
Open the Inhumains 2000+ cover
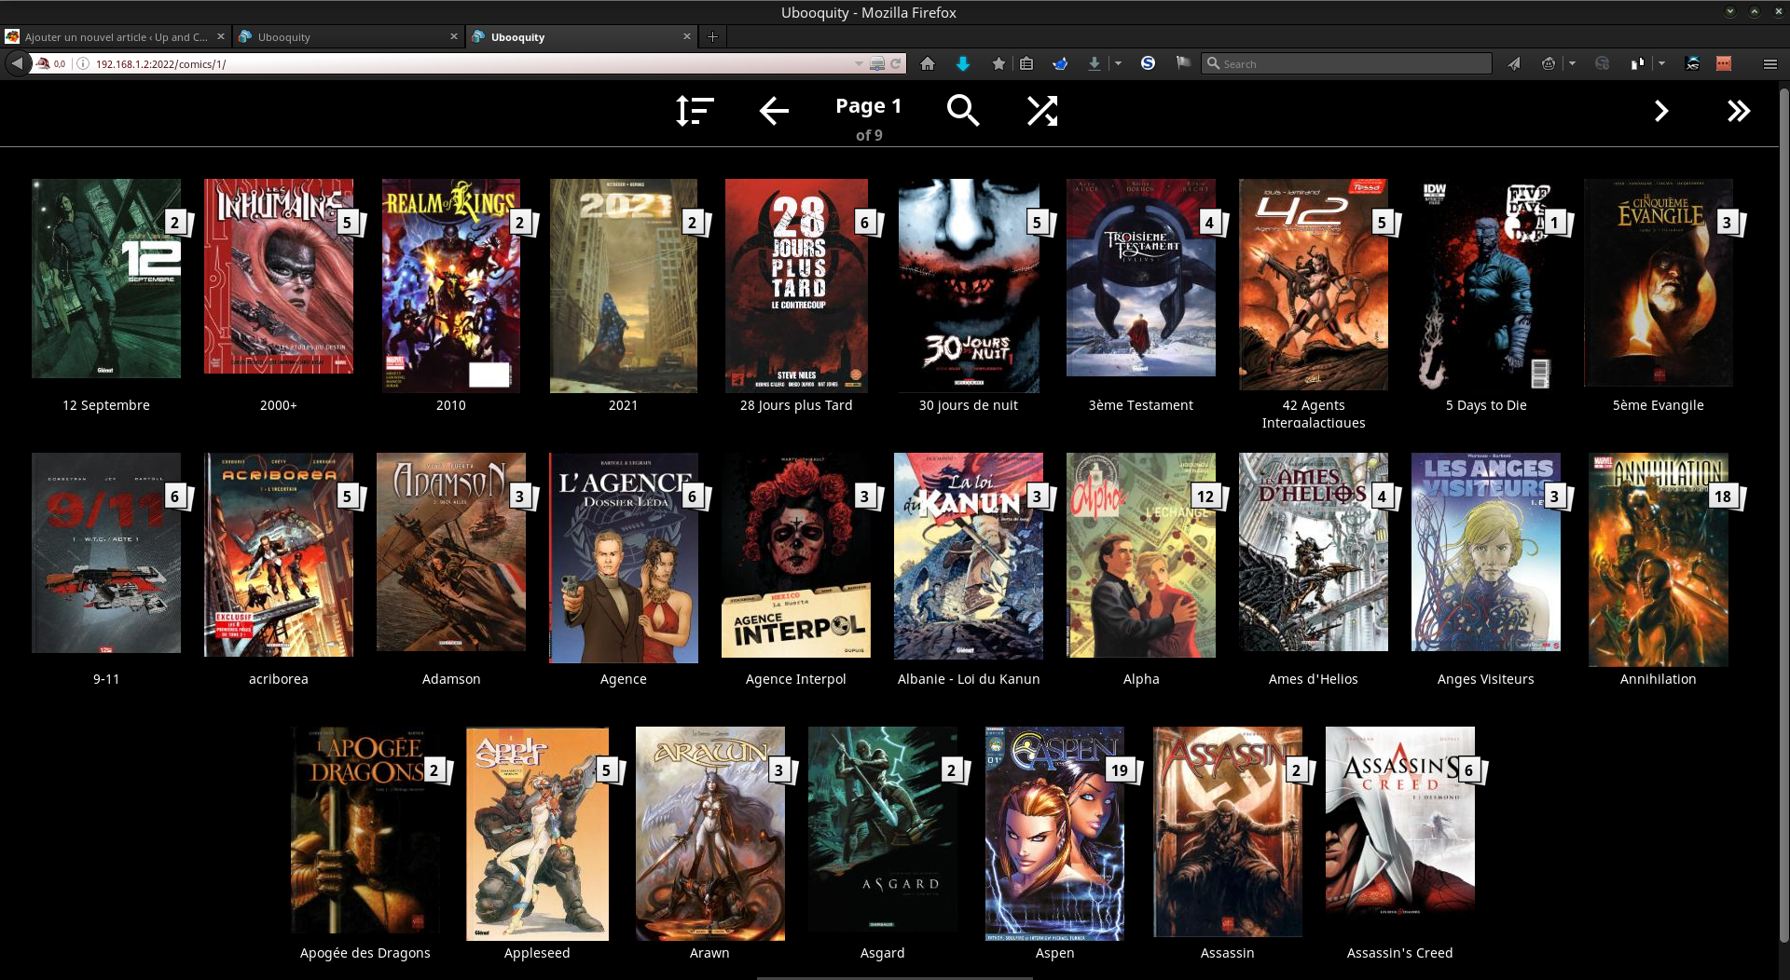point(279,277)
